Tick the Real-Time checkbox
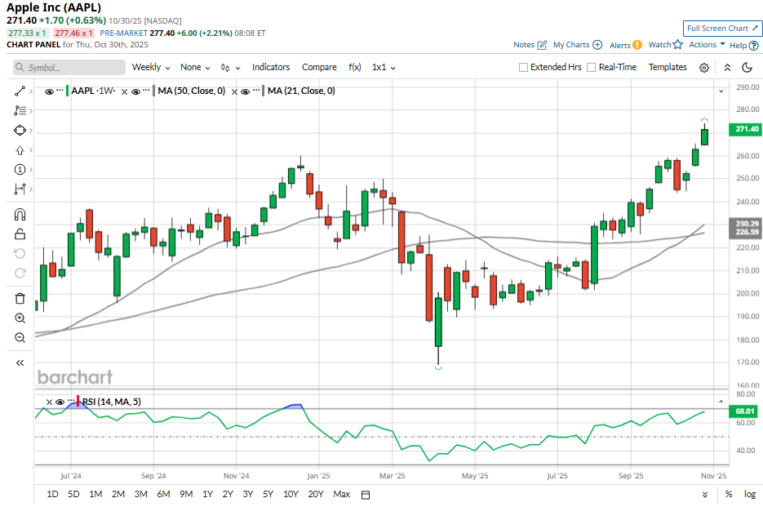 point(592,68)
